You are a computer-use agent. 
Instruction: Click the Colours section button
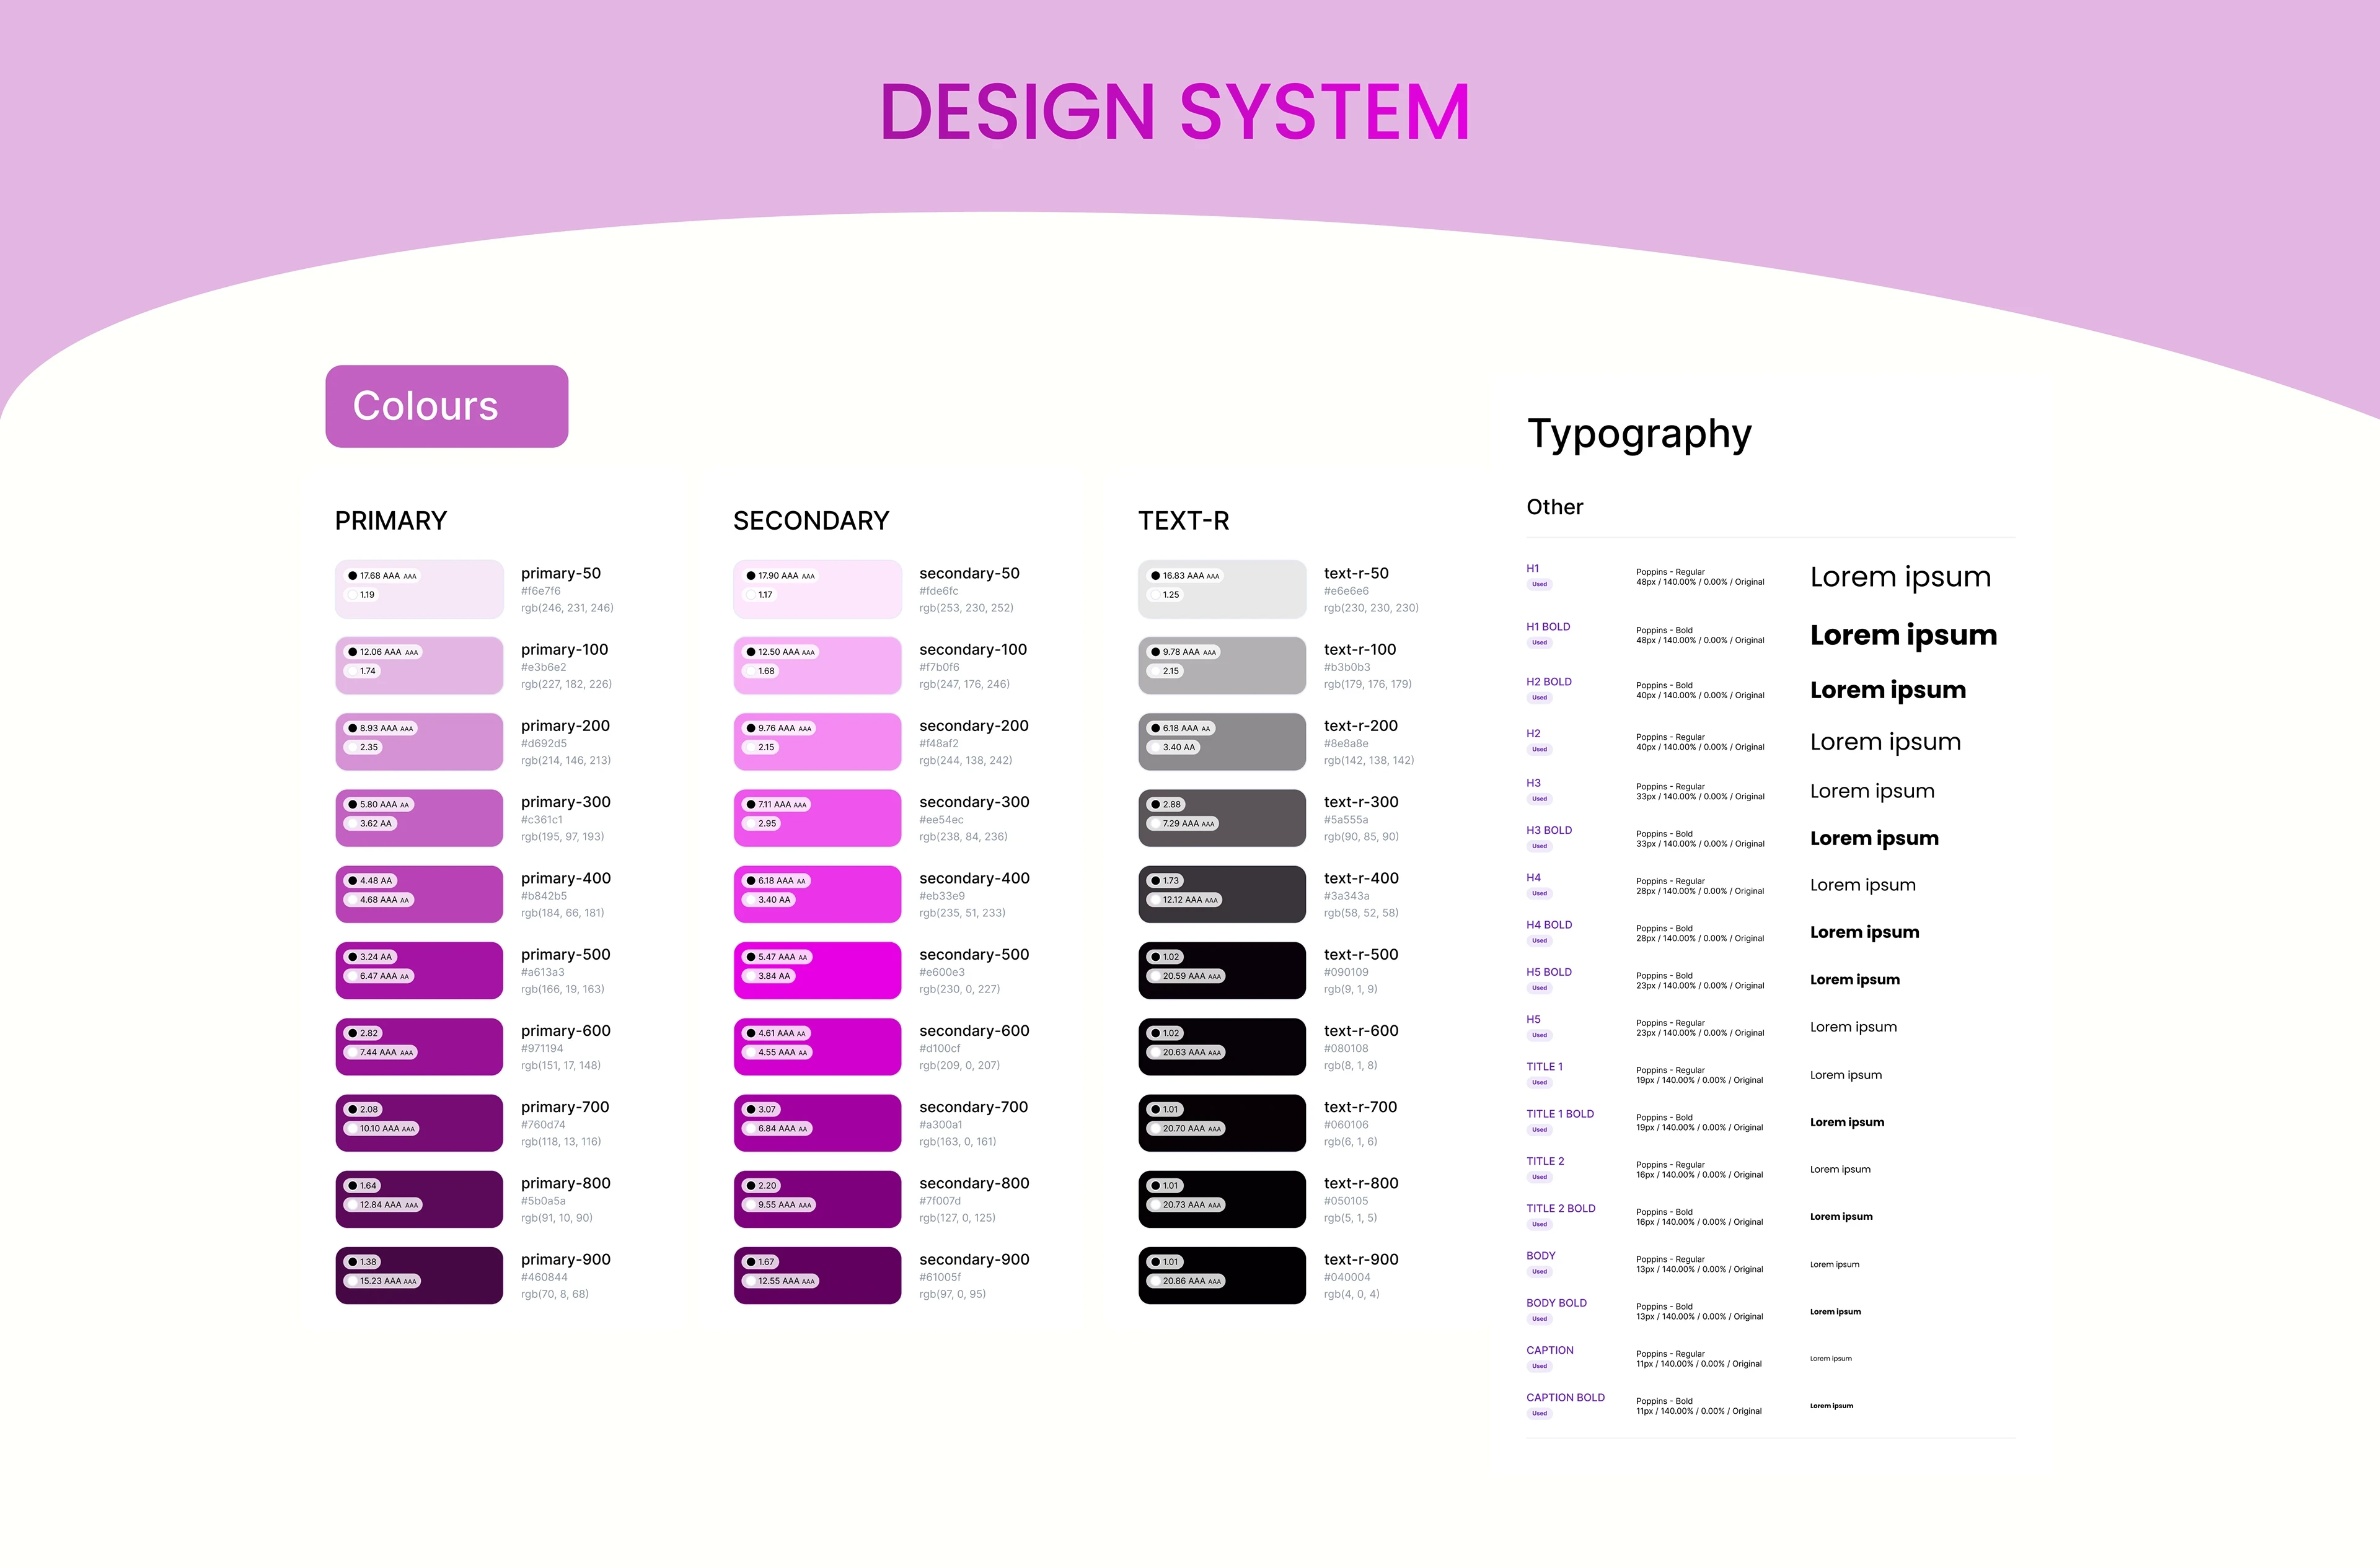pyautogui.click(x=446, y=406)
